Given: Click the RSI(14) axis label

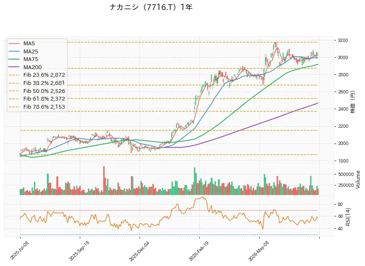Looking at the screenshot, I should click(348, 216).
